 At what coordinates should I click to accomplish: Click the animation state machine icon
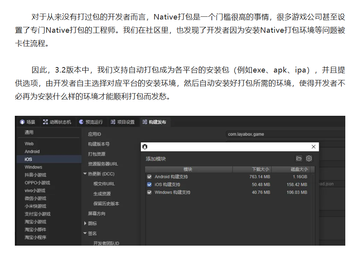46,122
